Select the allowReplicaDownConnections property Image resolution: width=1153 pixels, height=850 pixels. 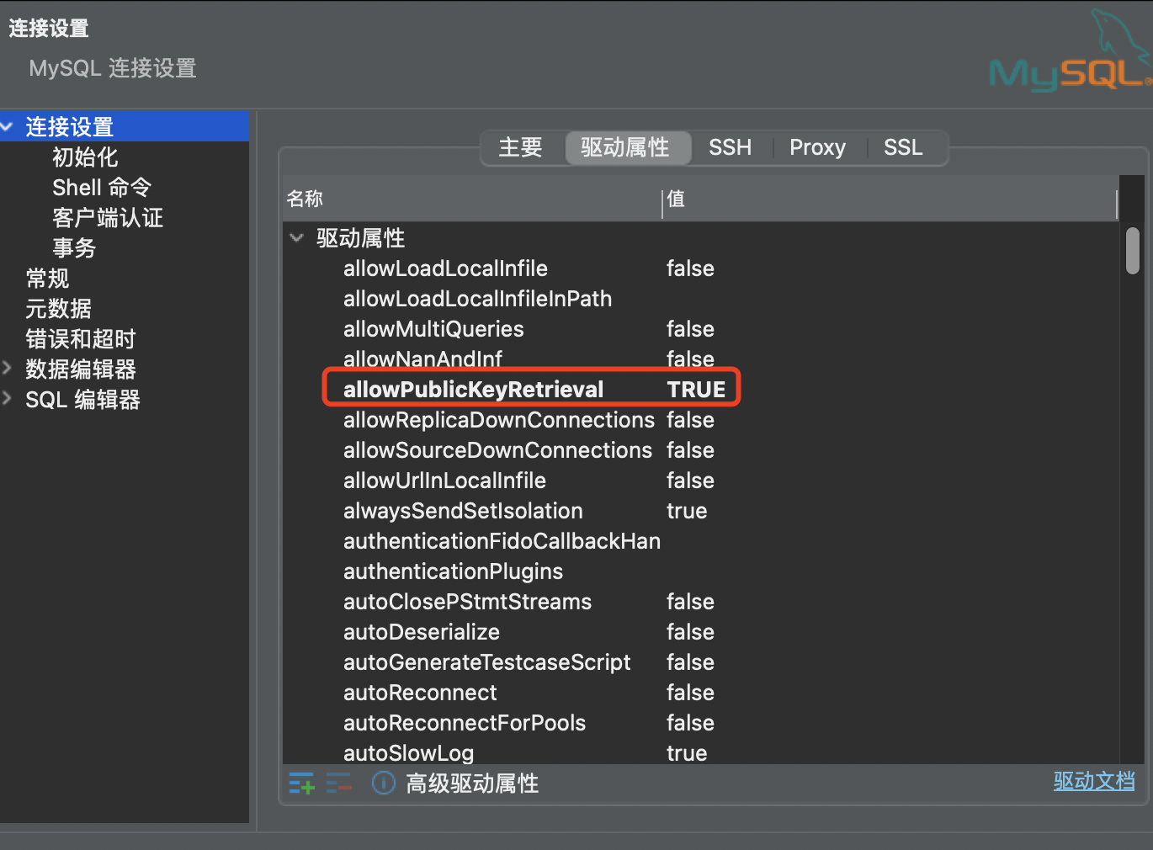click(x=499, y=420)
